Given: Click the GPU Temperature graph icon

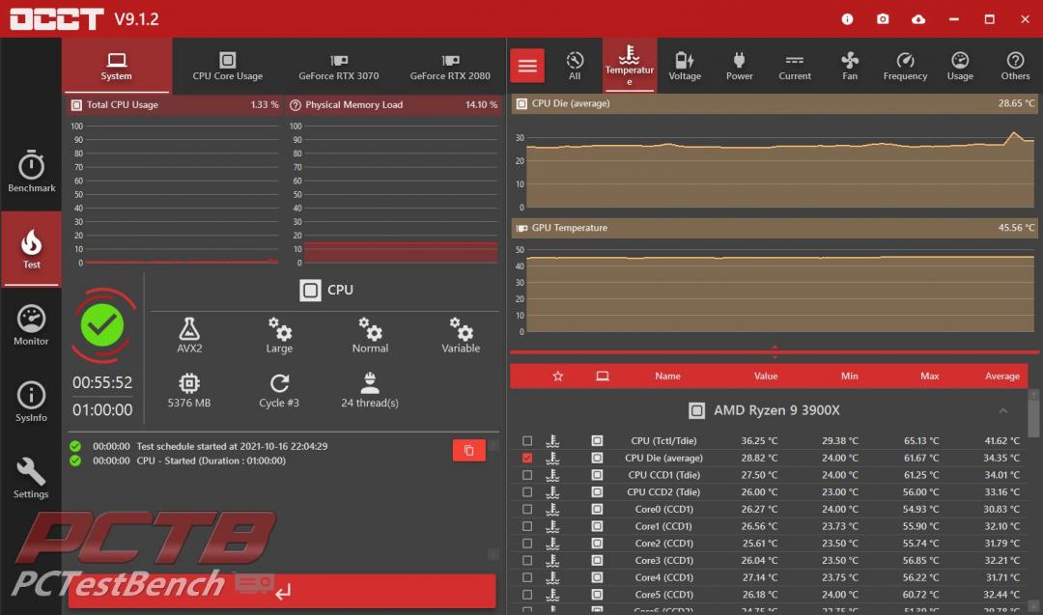Looking at the screenshot, I should (521, 228).
